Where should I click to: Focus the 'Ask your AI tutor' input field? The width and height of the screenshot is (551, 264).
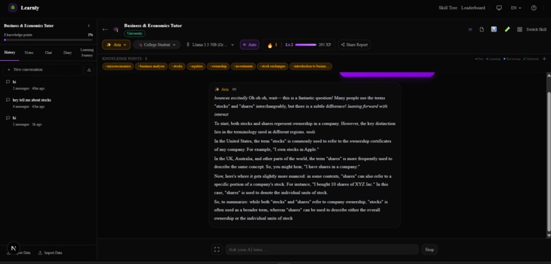click(322, 250)
